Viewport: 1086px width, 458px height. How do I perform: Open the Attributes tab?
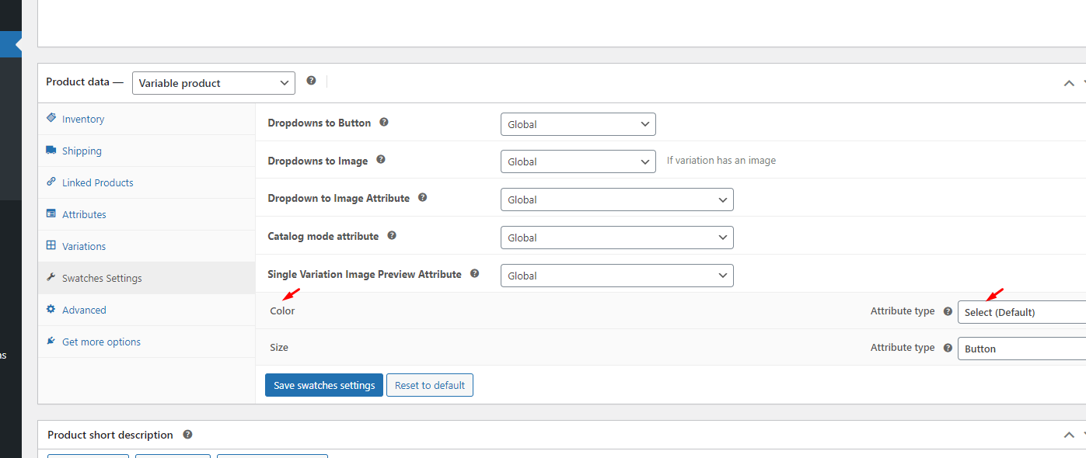point(146,214)
